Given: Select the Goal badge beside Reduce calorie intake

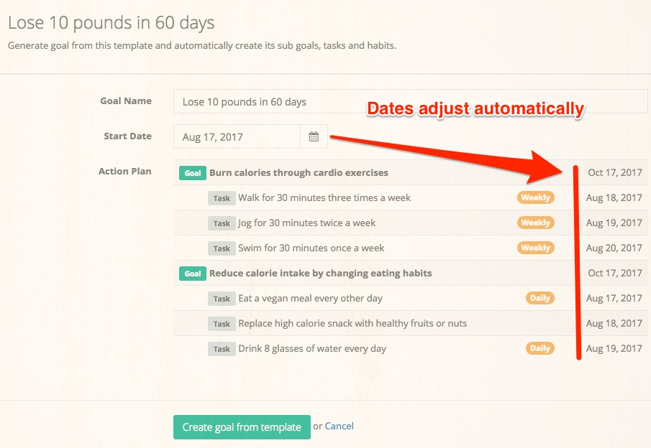Looking at the screenshot, I should coord(193,274).
